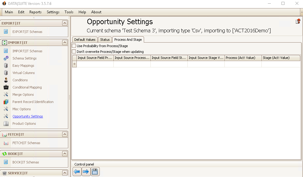Click the save disk icon in Control panel
Screen dimensions: 303x177
(x=95, y=172)
